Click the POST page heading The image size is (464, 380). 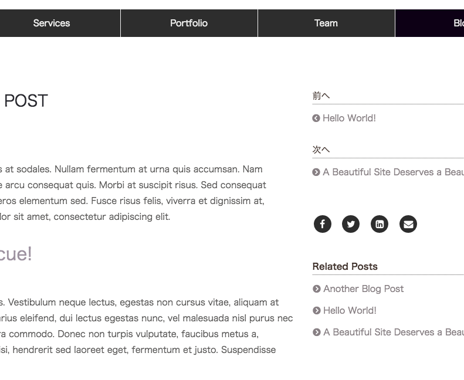click(26, 101)
